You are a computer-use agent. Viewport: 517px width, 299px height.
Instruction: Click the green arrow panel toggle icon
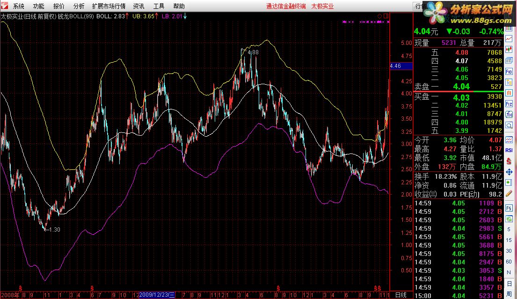coord(509,182)
